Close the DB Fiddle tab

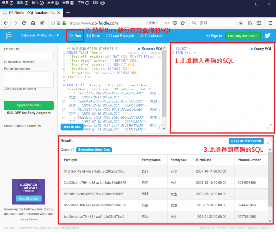tap(58, 13)
